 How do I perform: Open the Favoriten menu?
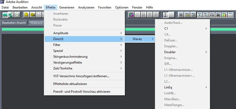point(105,7)
